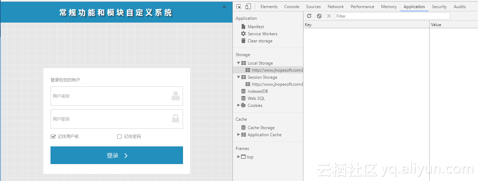The image size is (478, 181).
Task: Open the Network tab
Action: [336, 7]
